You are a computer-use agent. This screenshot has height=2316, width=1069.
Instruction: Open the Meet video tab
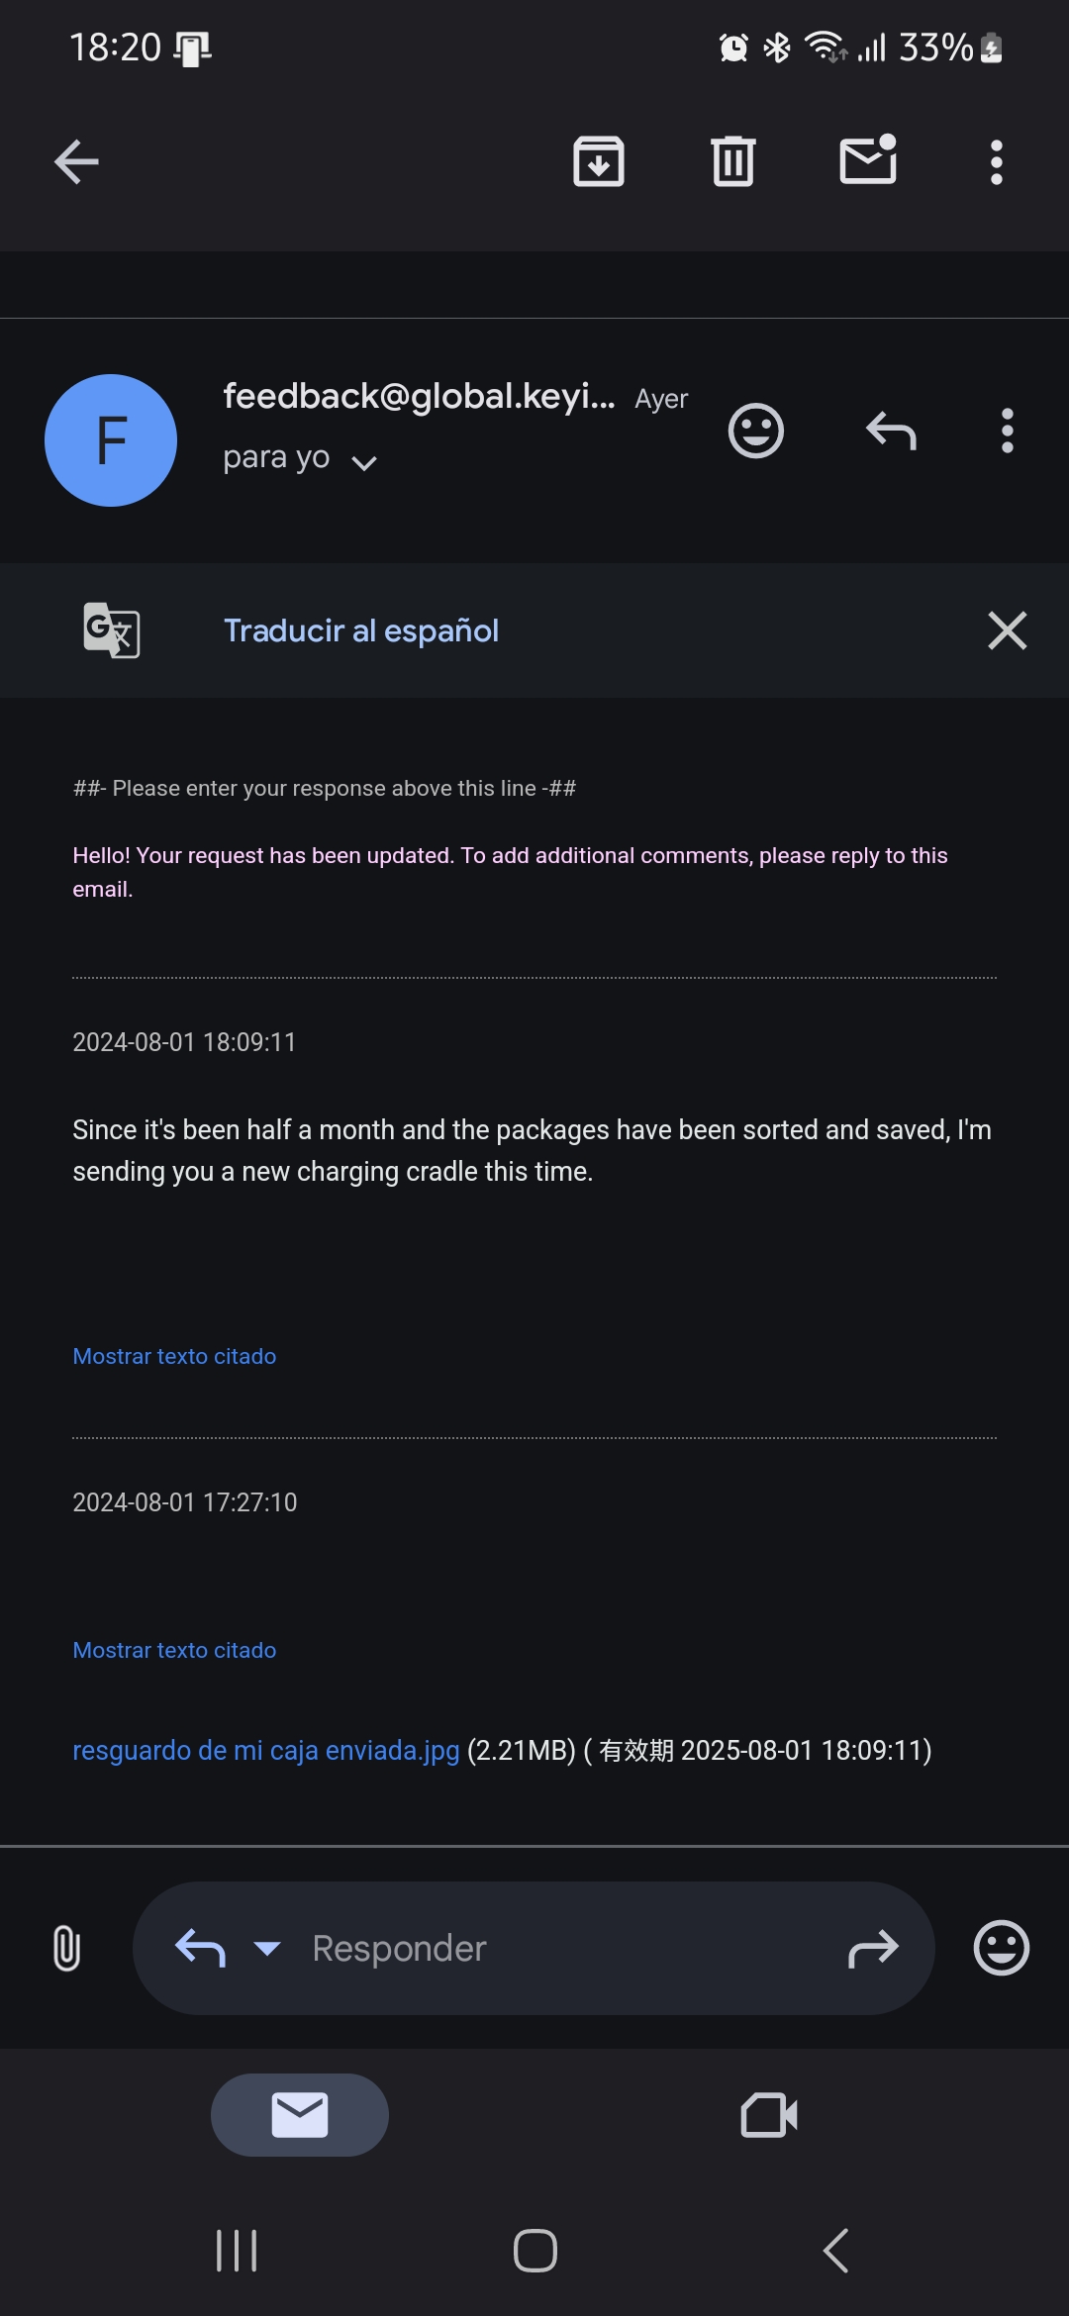point(769,2114)
